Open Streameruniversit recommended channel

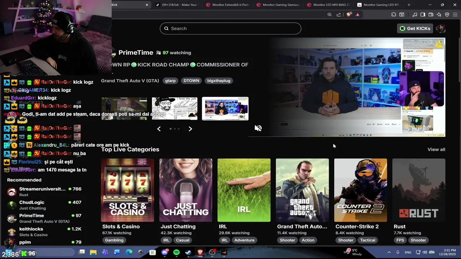point(45,191)
